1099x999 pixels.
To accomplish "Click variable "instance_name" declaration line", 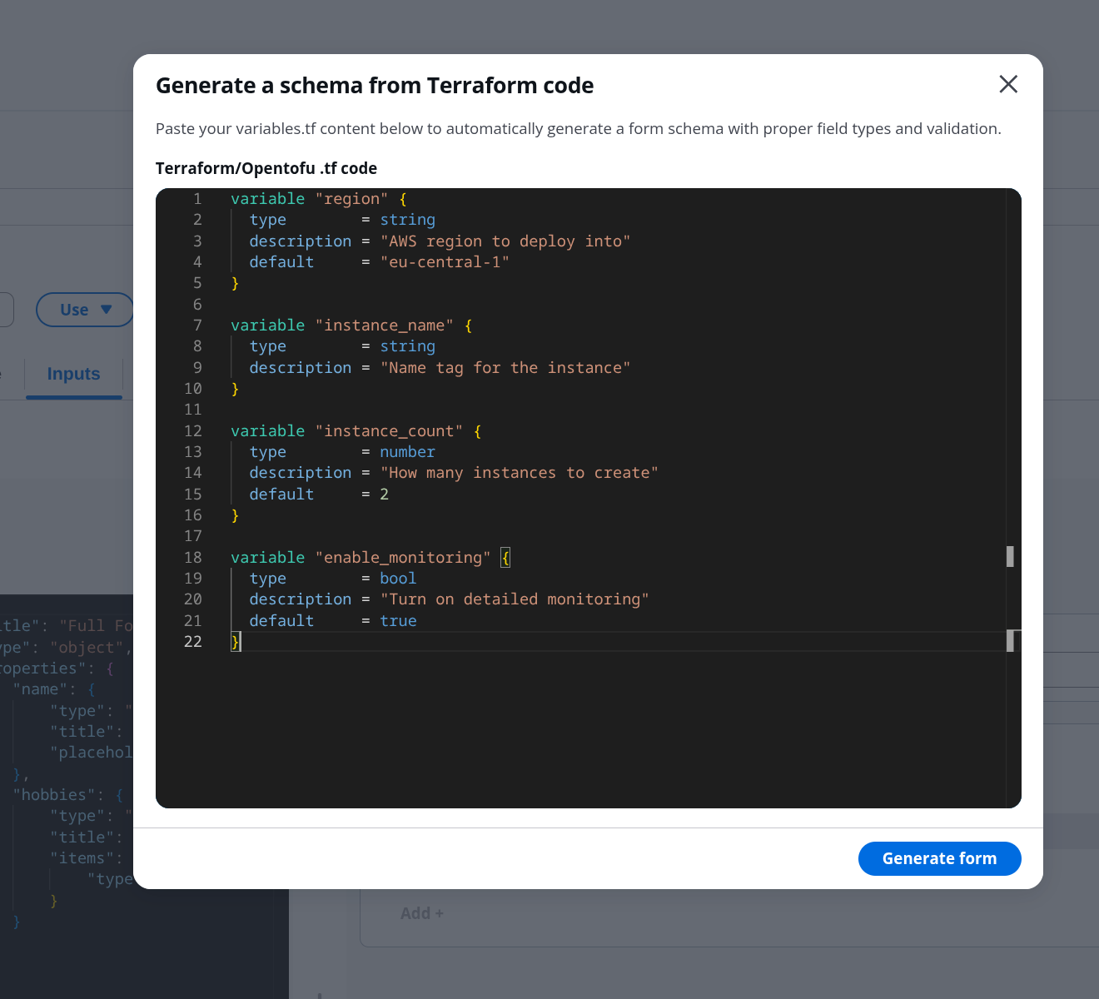I will pyautogui.click(x=351, y=326).
